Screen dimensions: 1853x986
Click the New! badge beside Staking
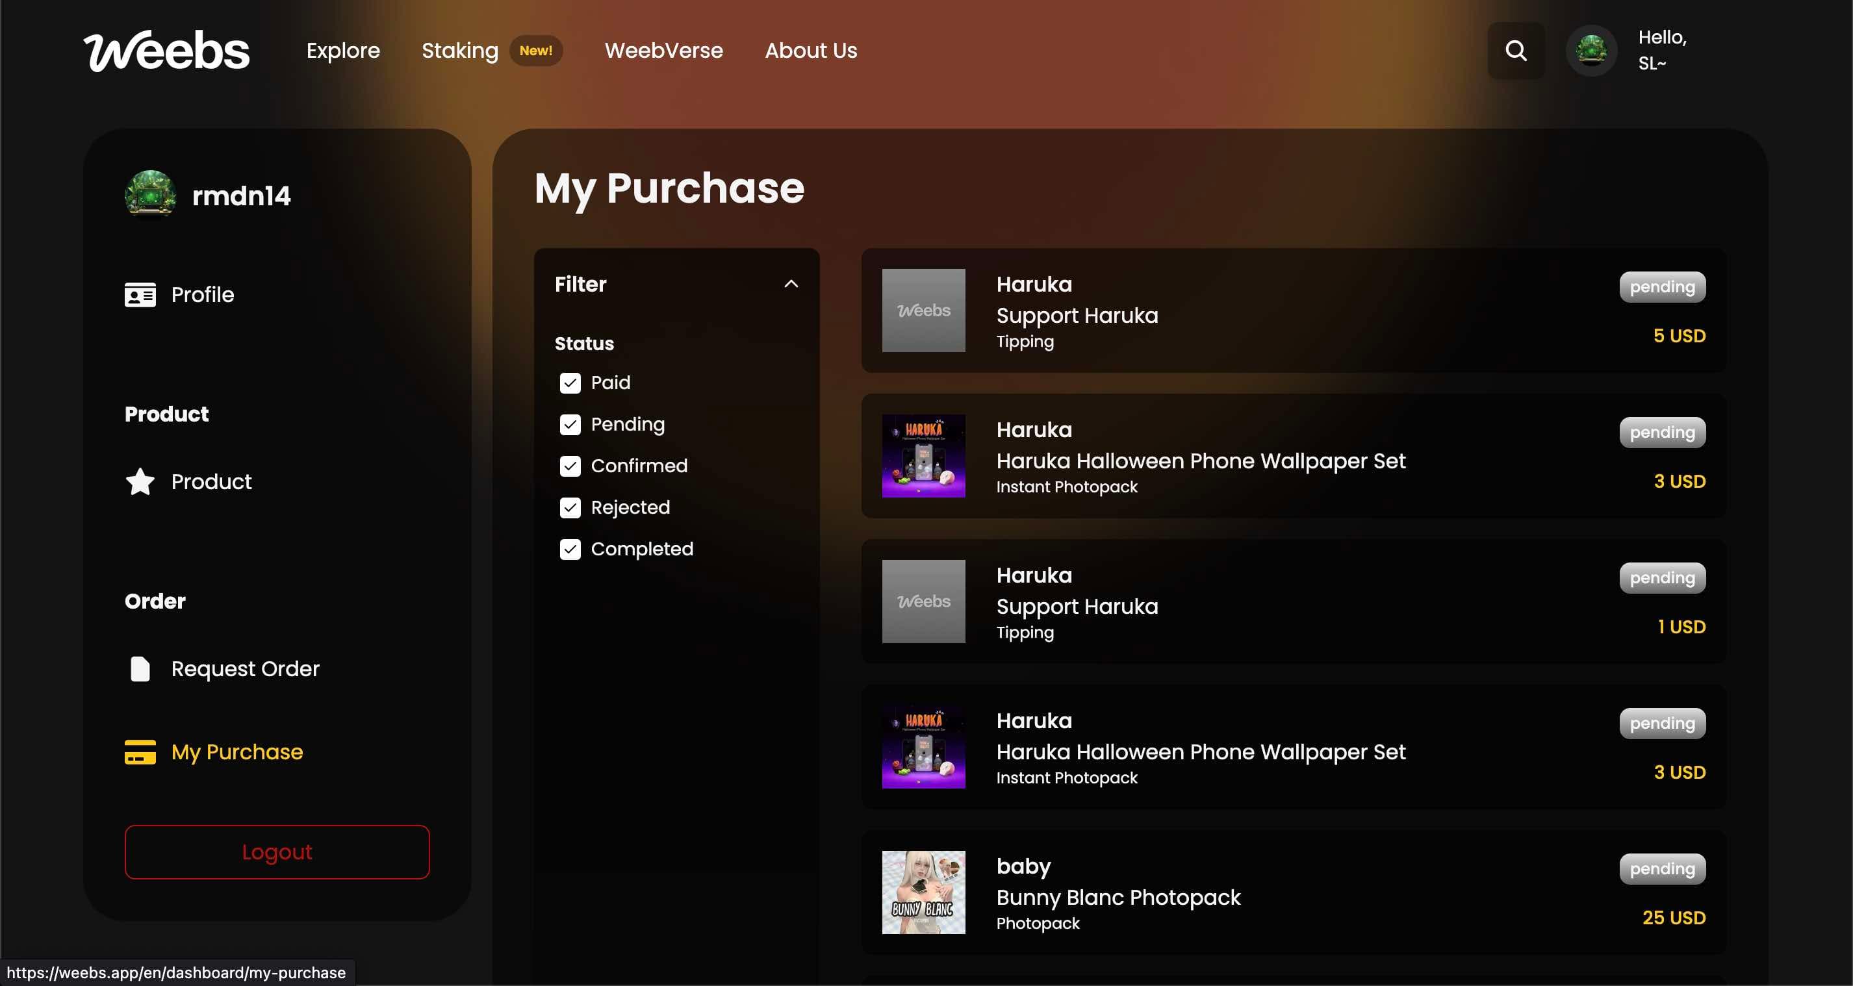point(536,51)
